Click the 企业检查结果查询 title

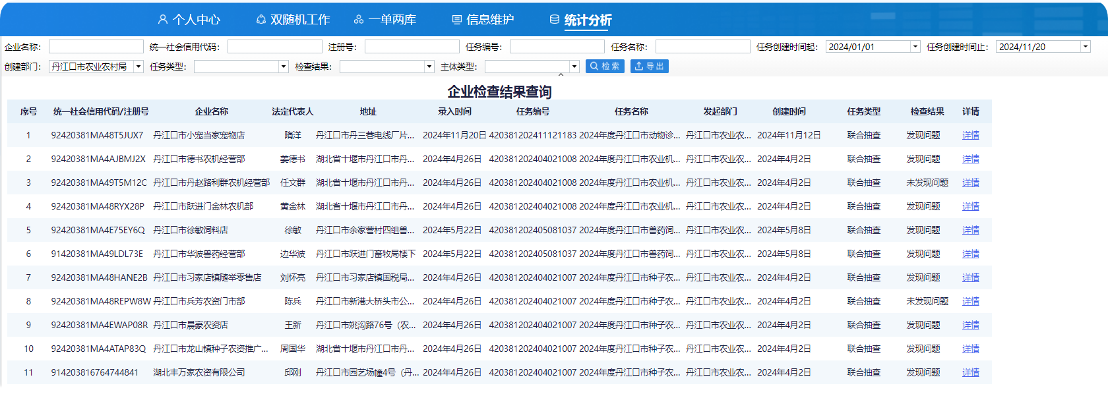[x=499, y=92]
